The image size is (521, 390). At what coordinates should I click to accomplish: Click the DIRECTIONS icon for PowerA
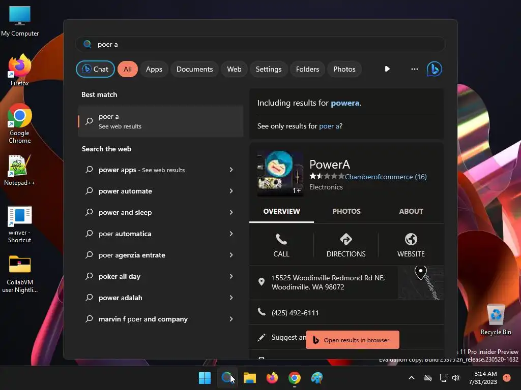346,245
